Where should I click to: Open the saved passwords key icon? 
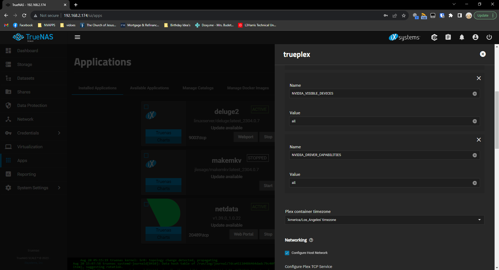386,16
